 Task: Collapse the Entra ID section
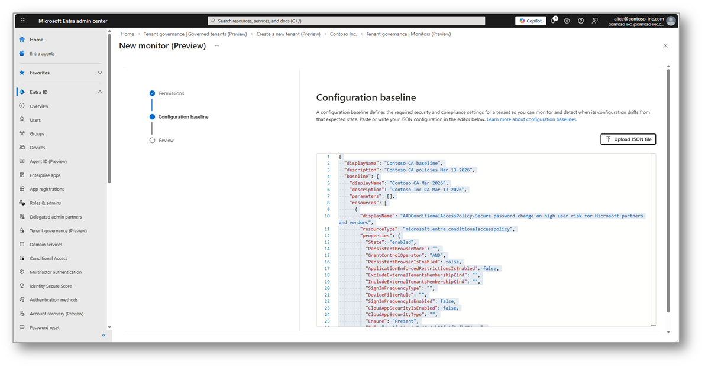pyautogui.click(x=100, y=92)
